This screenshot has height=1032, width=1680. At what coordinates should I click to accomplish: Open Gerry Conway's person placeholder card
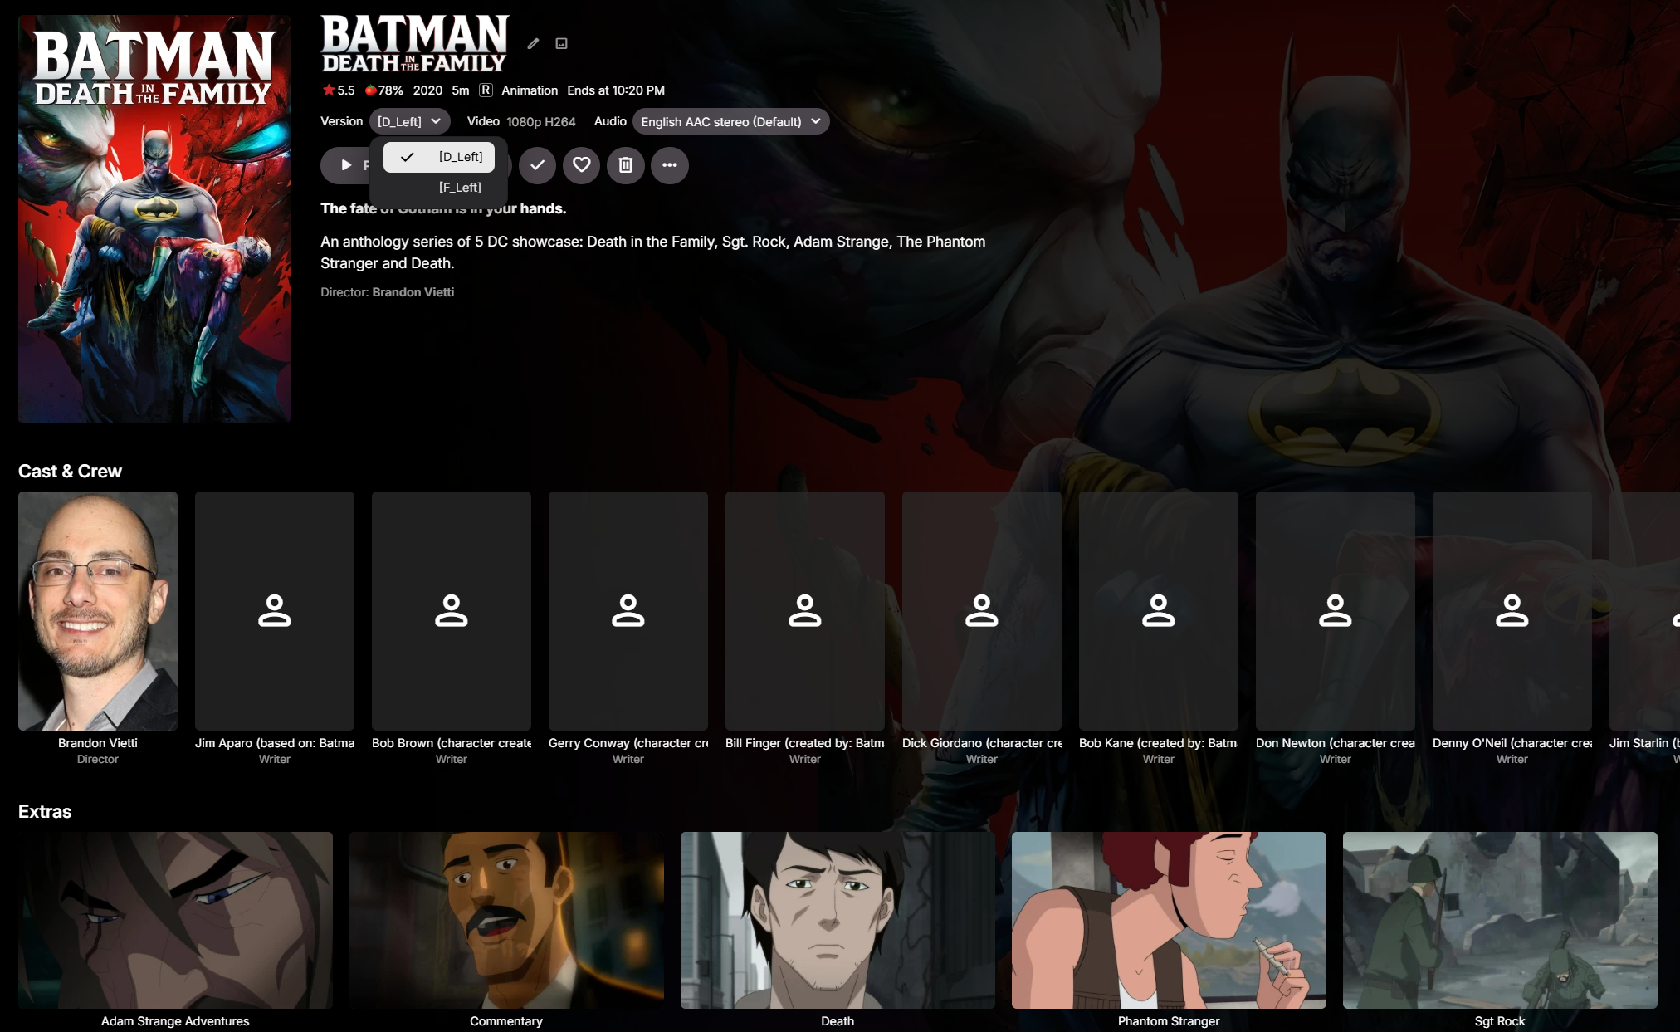(x=628, y=611)
